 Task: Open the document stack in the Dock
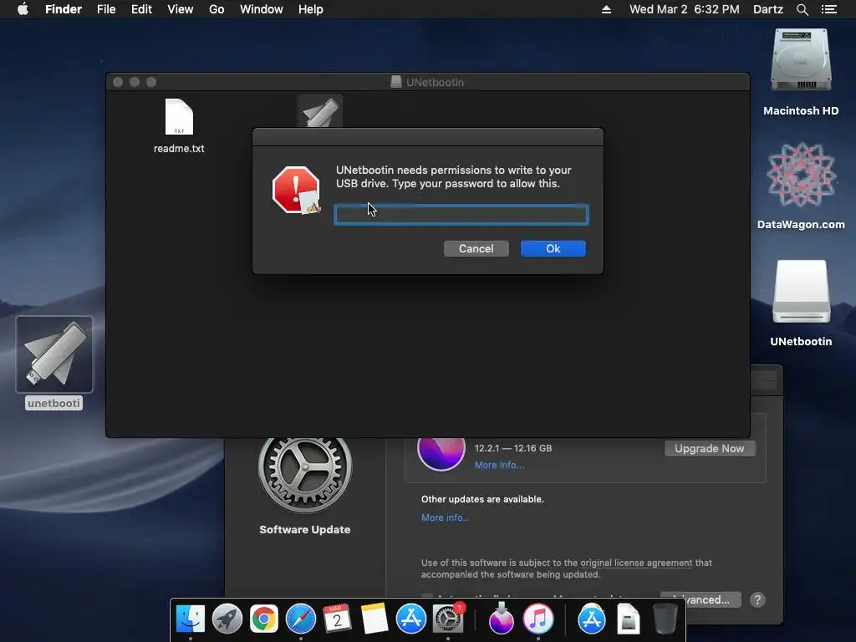click(x=629, y=619)
